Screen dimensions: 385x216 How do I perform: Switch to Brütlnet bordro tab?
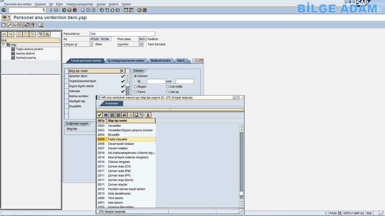[x=161, y=61]
